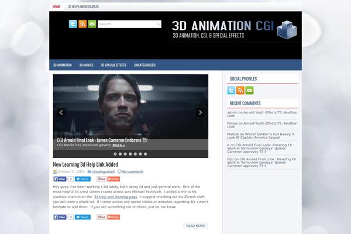This screenshot has height=234, width=351.
Task: Select the fifth slider pagination dot
Action: [x=135, y=154]
